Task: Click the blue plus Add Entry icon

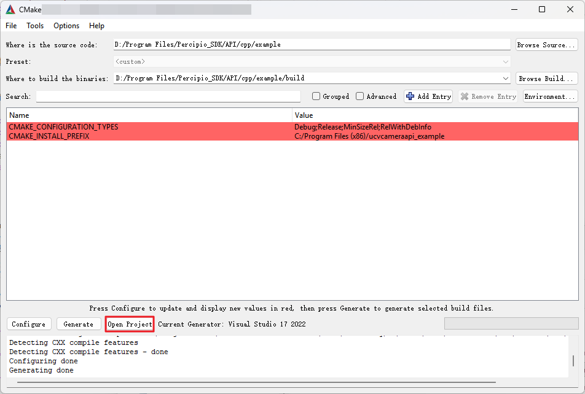Action: [x=410, y=96]
